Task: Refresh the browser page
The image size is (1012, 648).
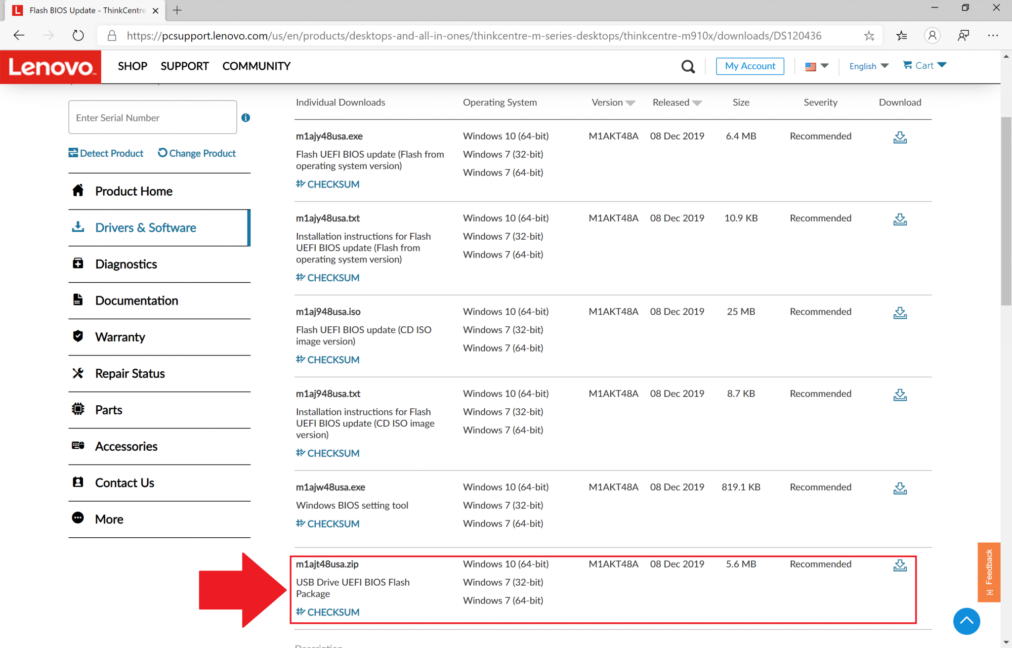Action: click(x=78, y=36)
